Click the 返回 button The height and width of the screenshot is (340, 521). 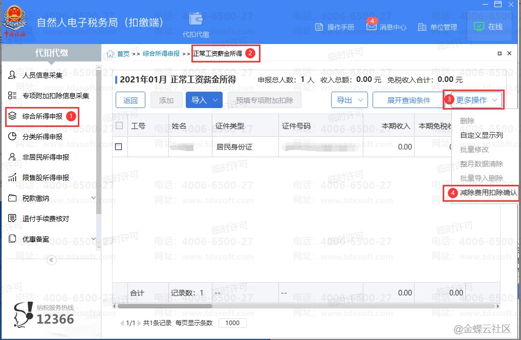(x=131, y=100)
